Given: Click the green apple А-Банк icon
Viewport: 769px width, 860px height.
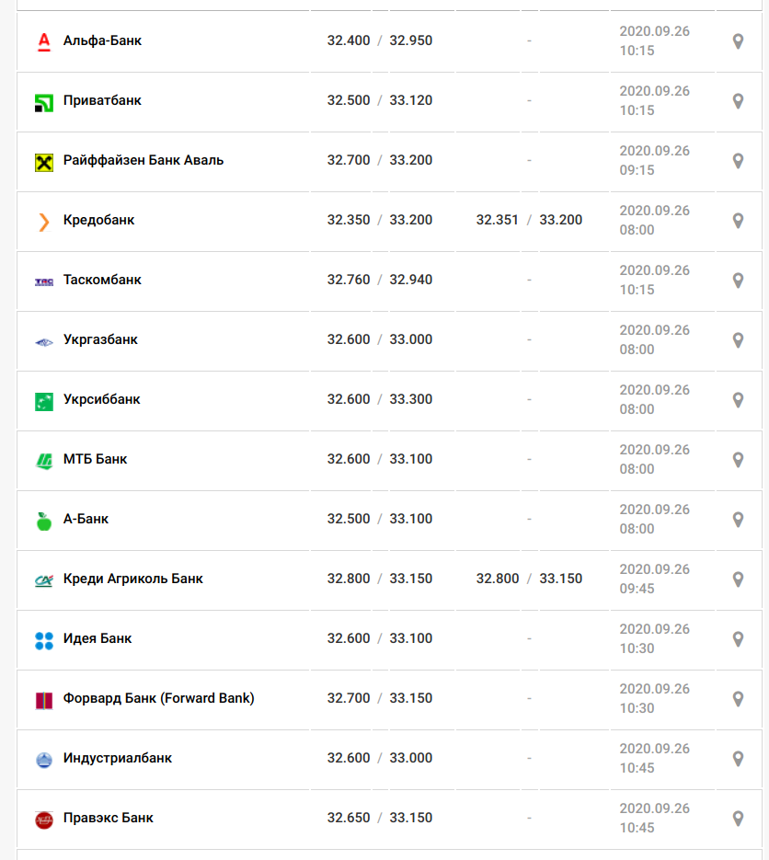Looking at the screenshot, I should pyautogui.click(x=44, y=521).
